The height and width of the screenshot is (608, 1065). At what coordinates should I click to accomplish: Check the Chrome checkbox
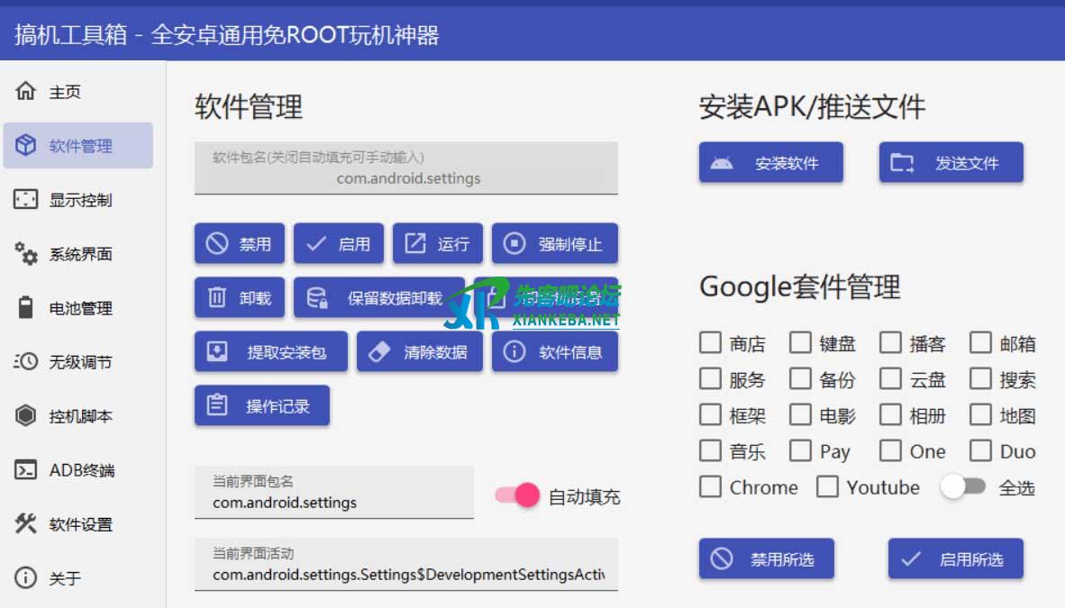click(711, 487)
